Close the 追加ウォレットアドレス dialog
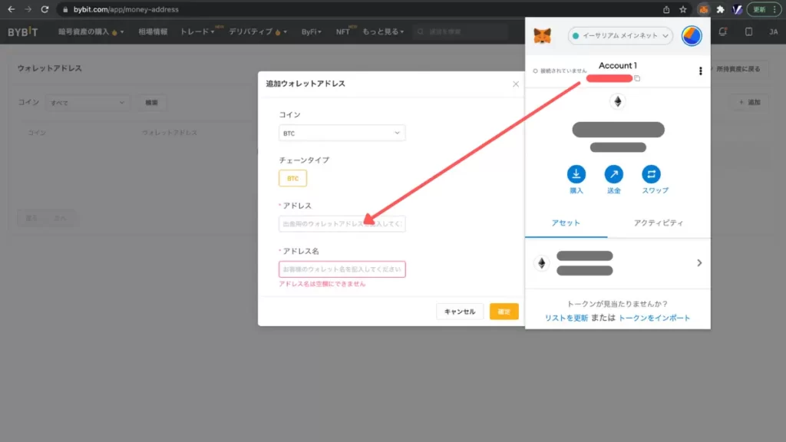 516,84
